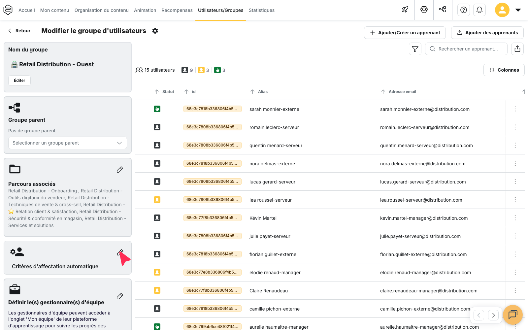Open the Colonnes settings button
Screen dimensions: 528x330
click(504, 70)
